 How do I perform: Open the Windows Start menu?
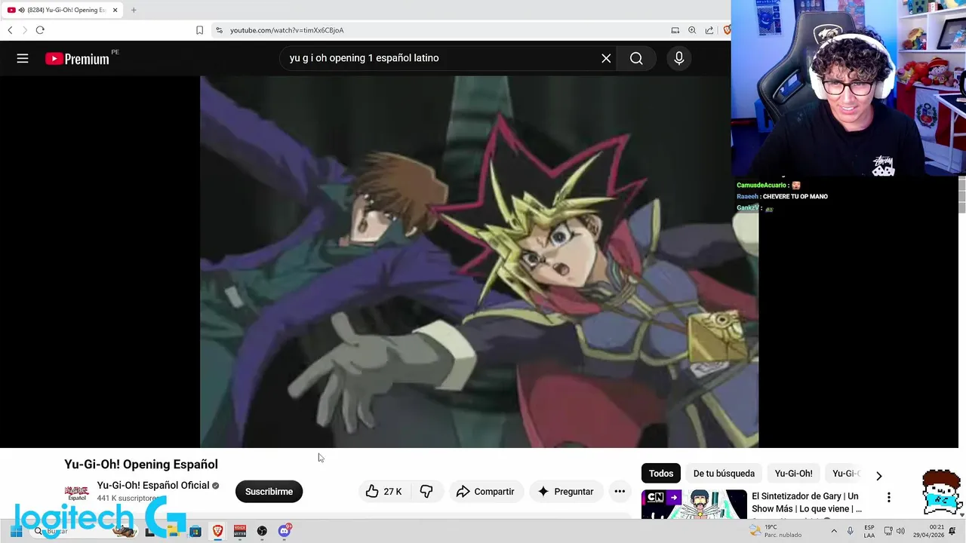[x=16, y=531]
